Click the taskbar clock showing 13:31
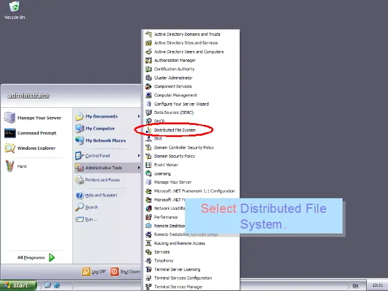 pos(377,286)
